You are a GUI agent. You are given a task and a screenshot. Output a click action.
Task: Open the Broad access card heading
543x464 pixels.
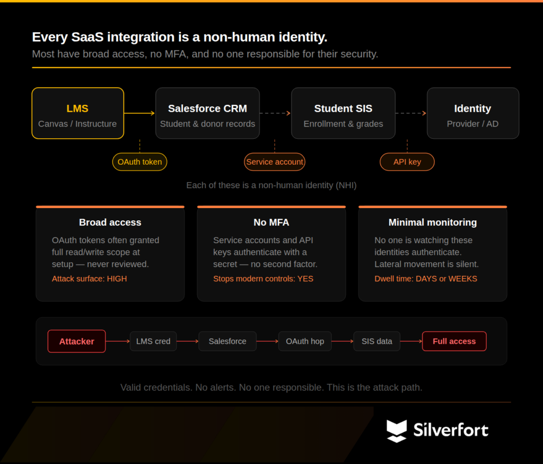click(x=110, y=222)
